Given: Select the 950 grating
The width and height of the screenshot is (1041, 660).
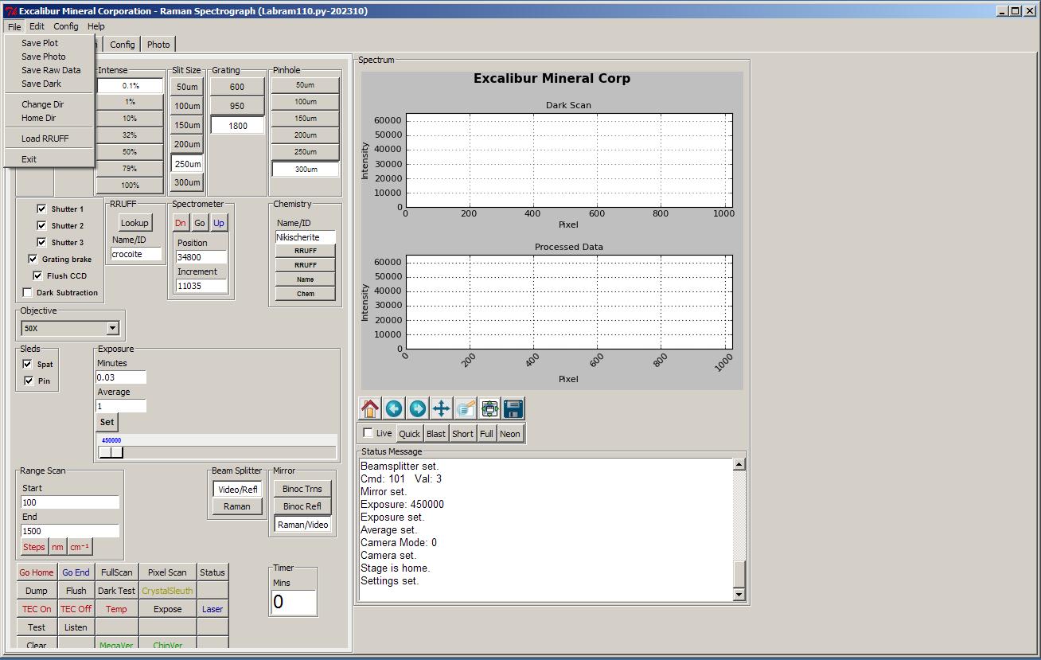Looking at the screenshot, I should [x=237, y=106].
